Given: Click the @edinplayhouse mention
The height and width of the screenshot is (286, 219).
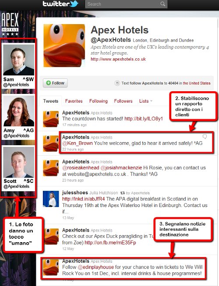Looking at the screenshot, I should [95, 267].
